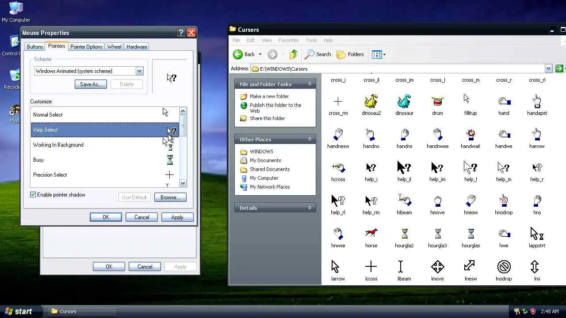Select the help_rl cursor icon

pos(338,201)
